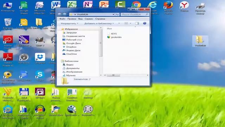Open the Компьютер desktop icon
225x127 pixels.
[x=8, y=7]
